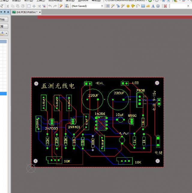Choose the Place Component chip tool
Viewport: 192px width, 193px height.
(158, 6)
